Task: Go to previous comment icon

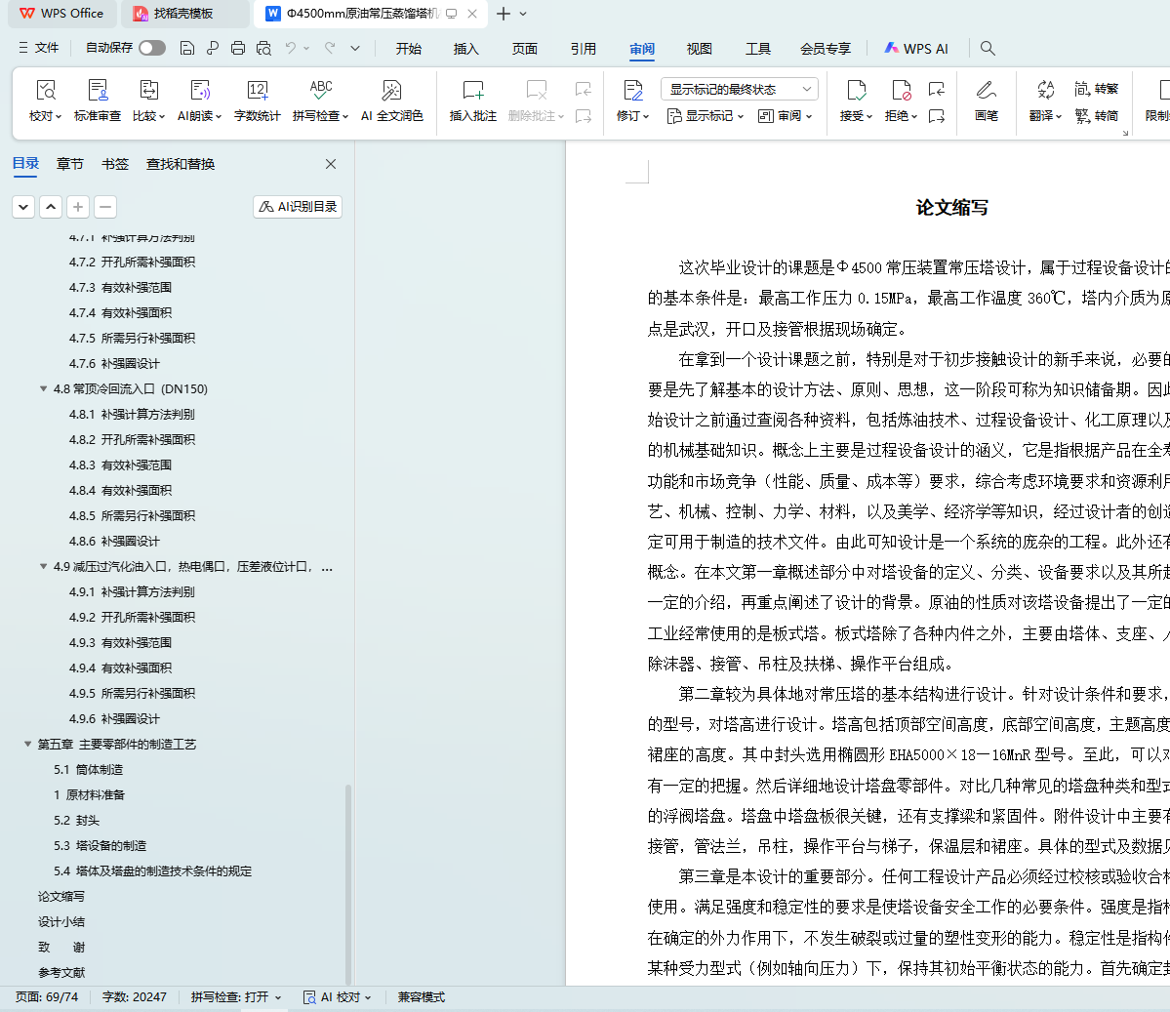Action: pyautogui.click(x=584, y=90)
